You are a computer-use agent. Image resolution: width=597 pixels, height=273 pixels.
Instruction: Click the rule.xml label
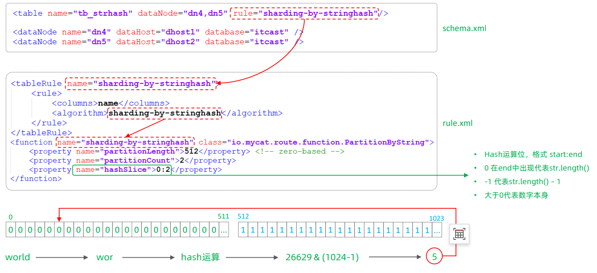pyautogui.click(x=458, y=123)
